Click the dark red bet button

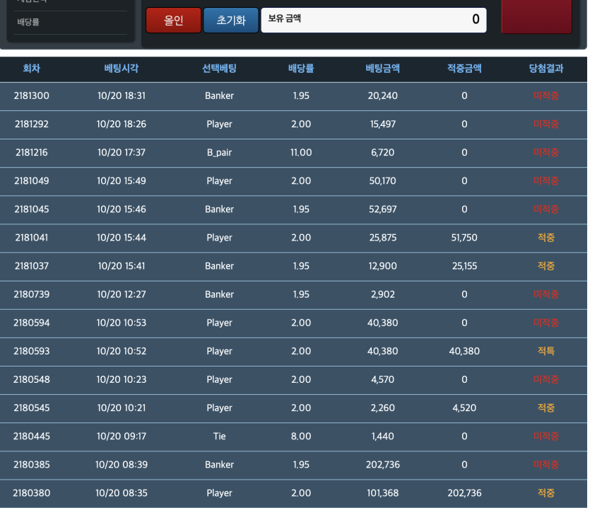pyautogui.click(x=536, y=16)
